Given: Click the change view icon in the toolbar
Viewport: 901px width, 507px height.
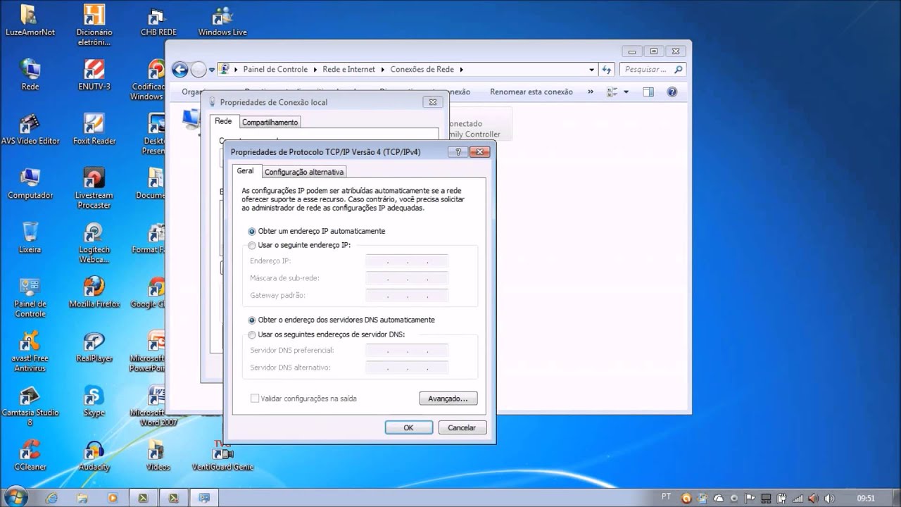Looking at the screenshot, I should 612,92.
